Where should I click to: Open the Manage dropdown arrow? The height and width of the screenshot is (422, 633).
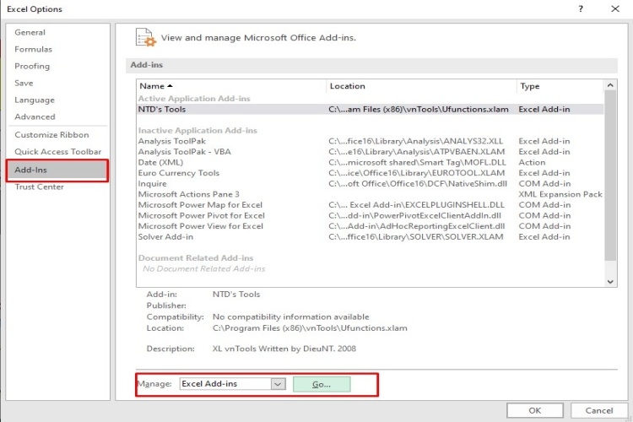(279, 384)
